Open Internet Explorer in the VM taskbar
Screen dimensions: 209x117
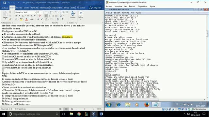[118, 105]
